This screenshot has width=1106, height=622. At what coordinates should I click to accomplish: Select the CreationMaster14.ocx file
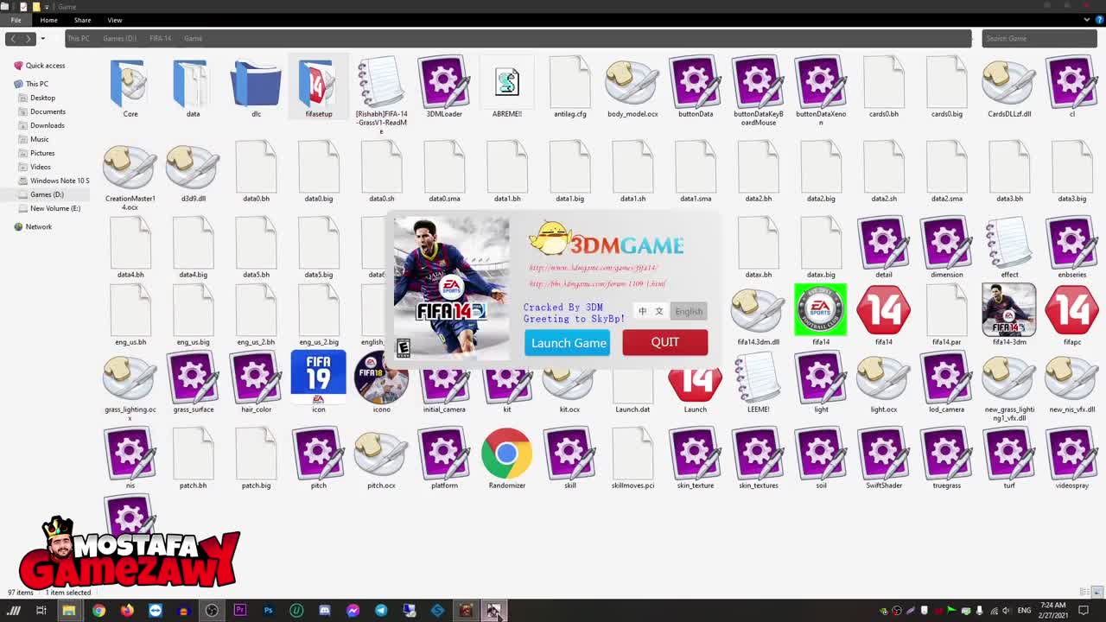(130, 177)
